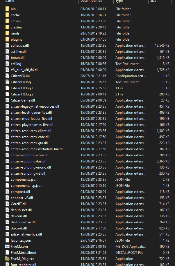This screenshot has height=266, width=175.
Task: Click the botan.dll file icon
Action: pyautogui.click(x=7, y=58)
